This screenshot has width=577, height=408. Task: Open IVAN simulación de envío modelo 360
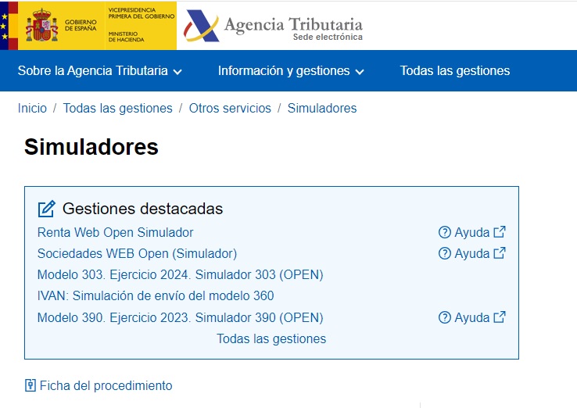pyautogui.click(x=156, y=295)
